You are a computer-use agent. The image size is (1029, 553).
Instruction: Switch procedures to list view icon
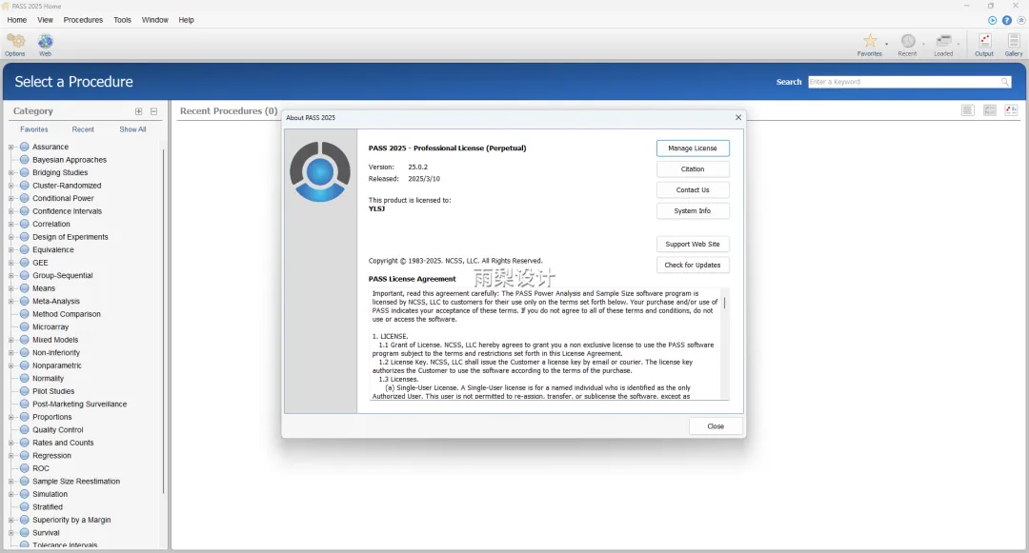(x=968, y=110)
